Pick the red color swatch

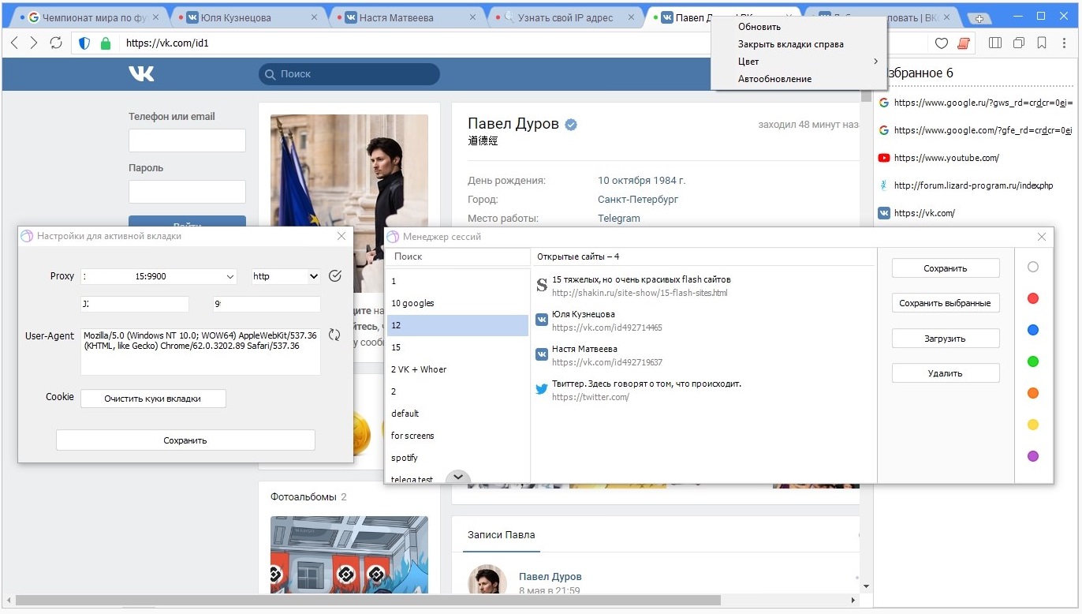1033,299
